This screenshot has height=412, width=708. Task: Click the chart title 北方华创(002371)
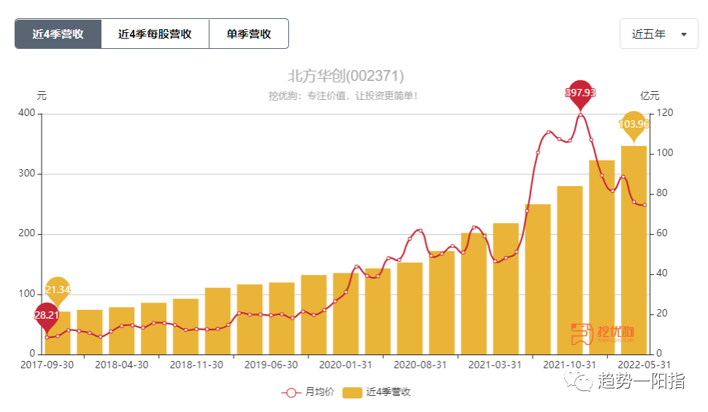[346, 76]
